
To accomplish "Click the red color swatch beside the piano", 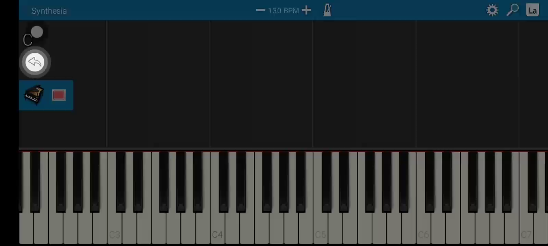I will [59, 95].
